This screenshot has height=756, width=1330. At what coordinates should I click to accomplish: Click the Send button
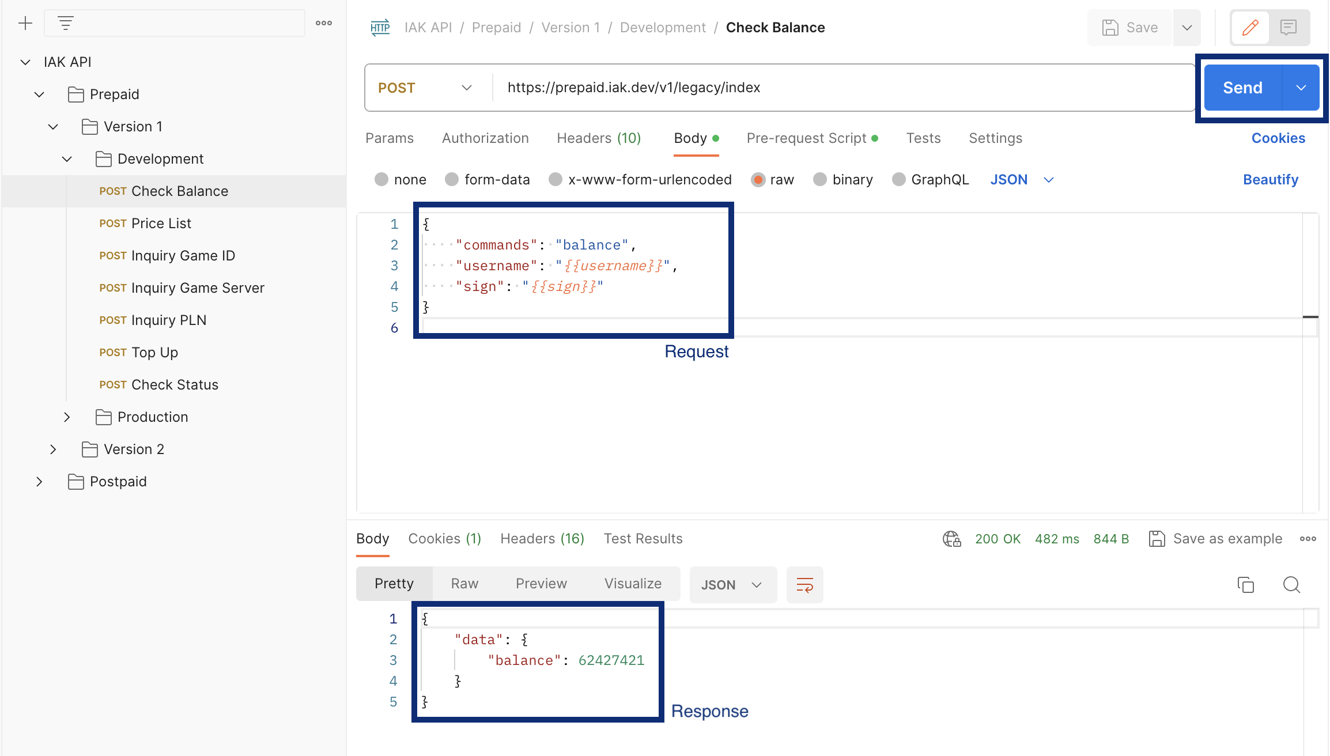[1242, 87]
